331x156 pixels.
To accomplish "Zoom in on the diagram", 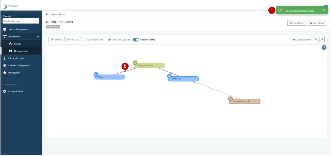I will tap(322, 40).
